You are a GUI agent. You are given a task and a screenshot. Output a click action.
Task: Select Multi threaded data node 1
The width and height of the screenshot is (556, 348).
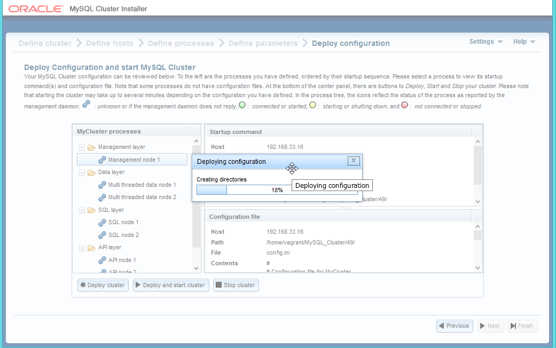click(142, 185)
